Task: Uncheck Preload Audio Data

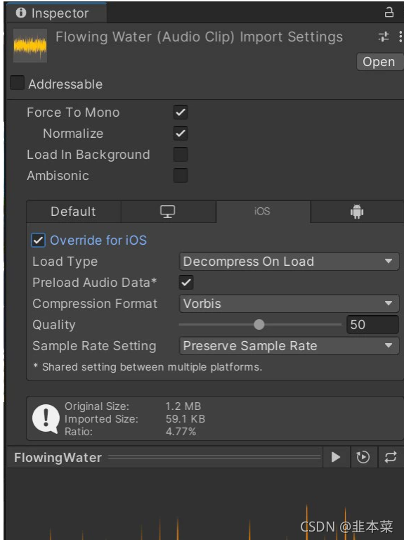Action: tap(186, 283)
